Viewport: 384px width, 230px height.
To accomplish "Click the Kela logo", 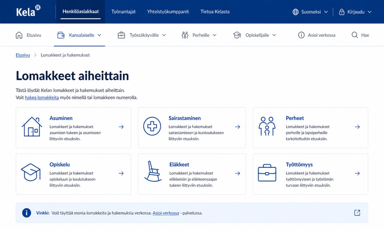I will 28,11.
